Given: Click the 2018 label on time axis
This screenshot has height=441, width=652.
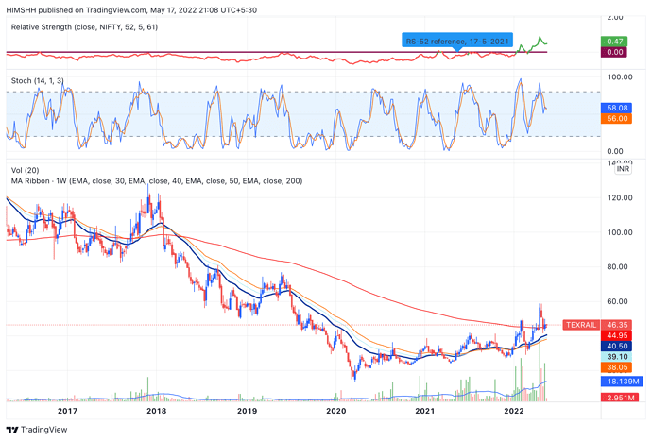Looking at the screenshot, I should [x=156, y=412].
